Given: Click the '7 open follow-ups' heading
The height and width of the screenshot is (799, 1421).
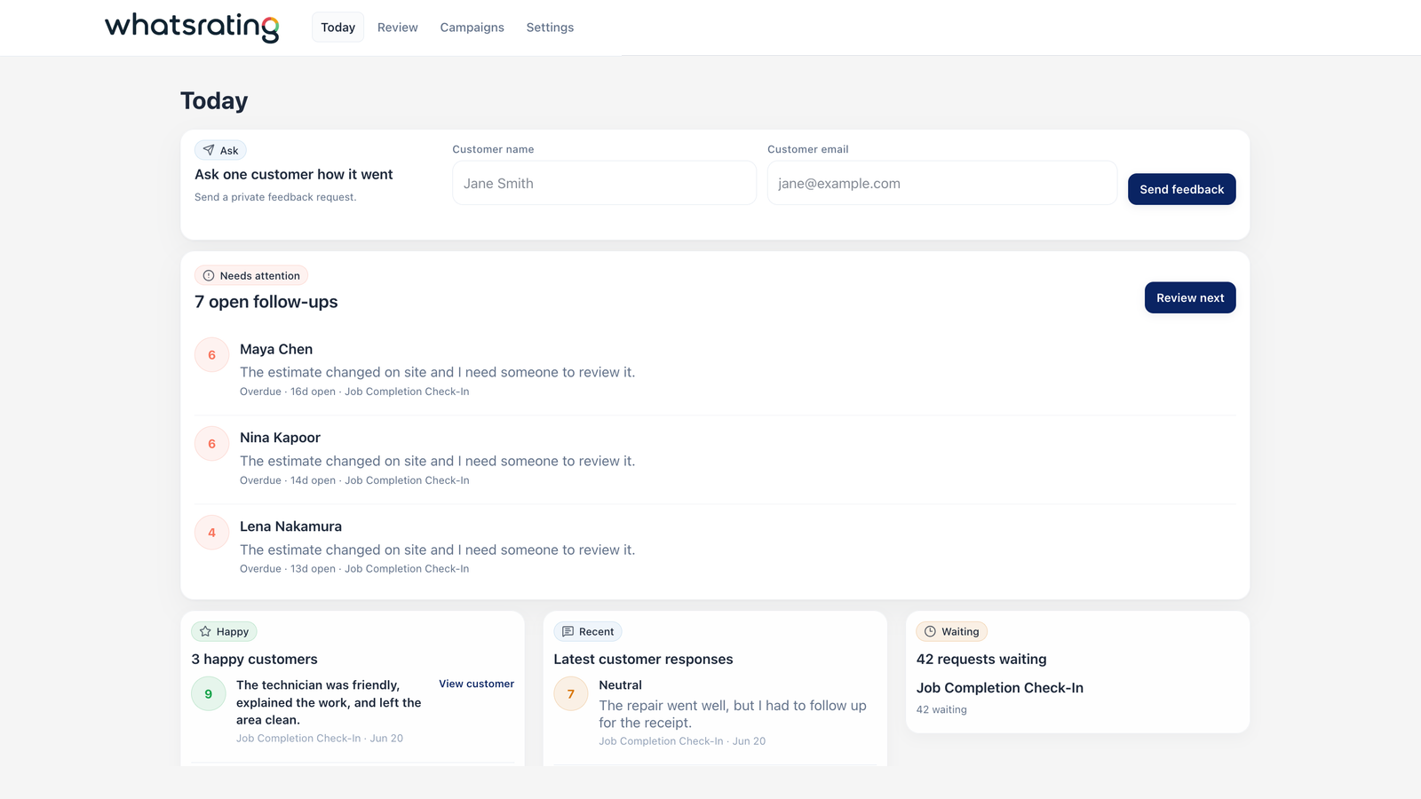Looking at the screenshot, I should [266, 302].
